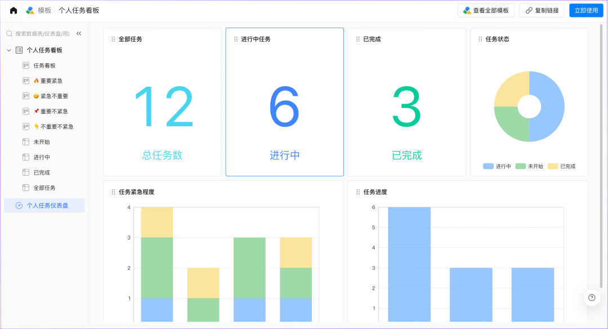
Task: Click dashboard icon beside 个人任务仪表盘
Action: pos(19,206)
